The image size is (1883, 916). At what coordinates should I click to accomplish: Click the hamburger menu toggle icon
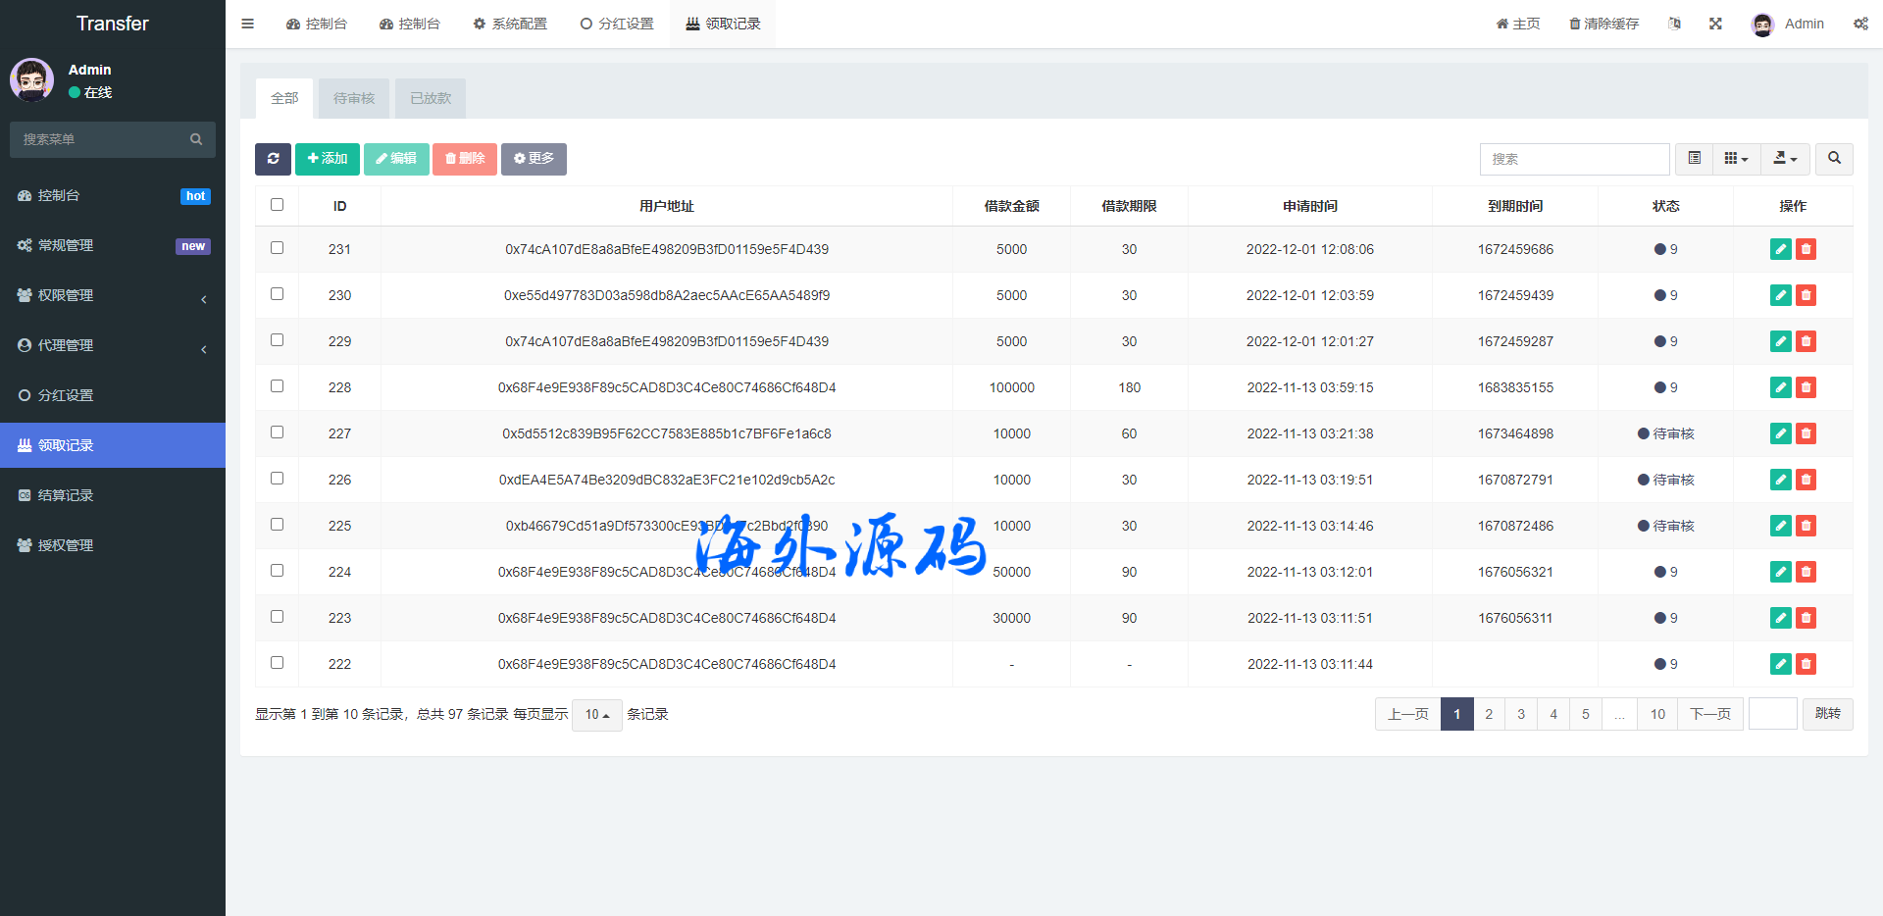point(248,24)
